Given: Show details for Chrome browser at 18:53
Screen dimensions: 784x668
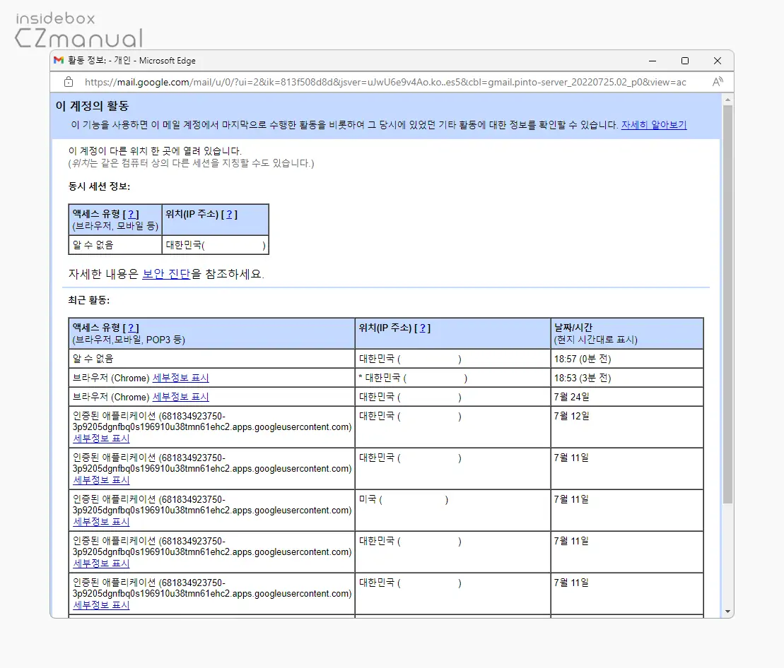Looking at the screenshot, I should tap(180, 378).
